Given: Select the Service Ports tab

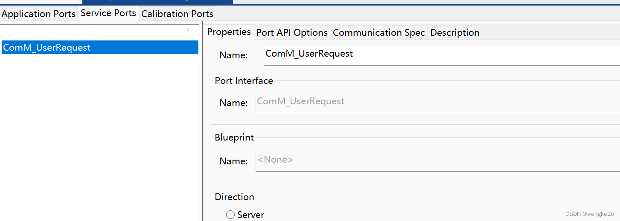Looking at the screenshot, I should (x=108, y=13).
